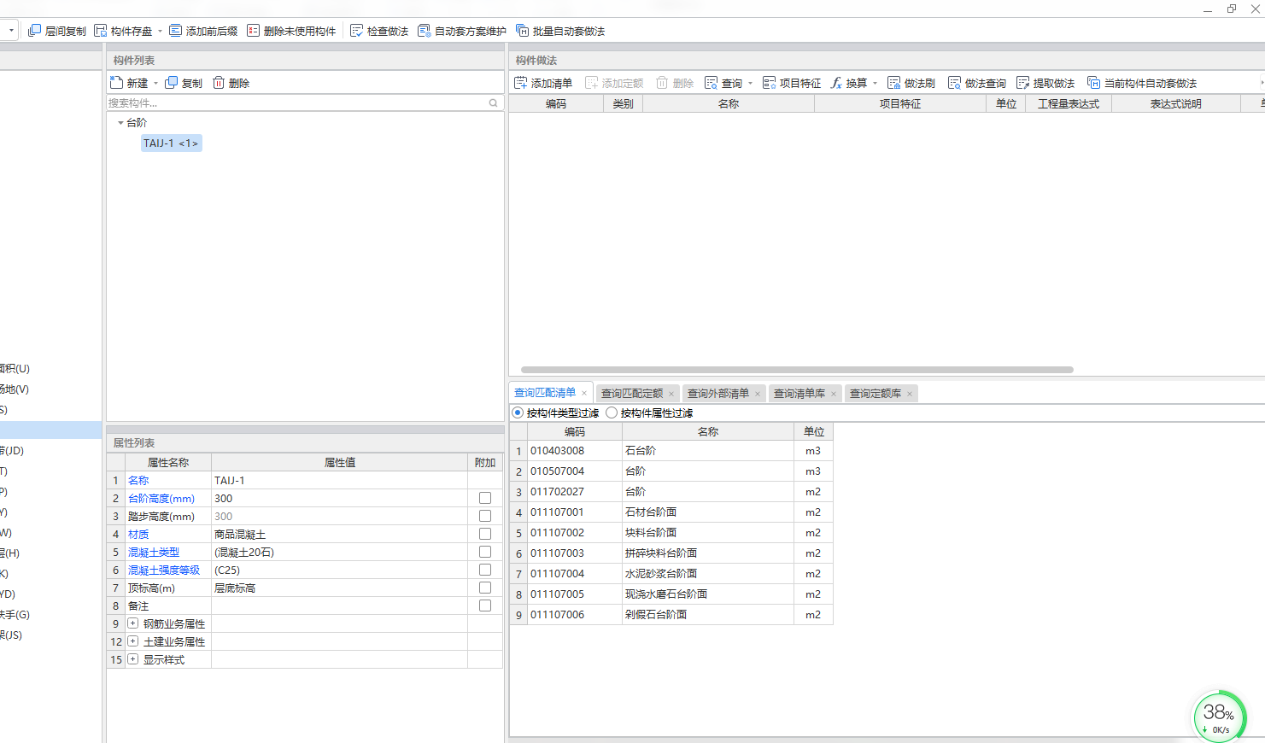Click 批量自动套做法 icon
The width and height of the screenshot is (1265, 743).
click(x=523, y=31)
